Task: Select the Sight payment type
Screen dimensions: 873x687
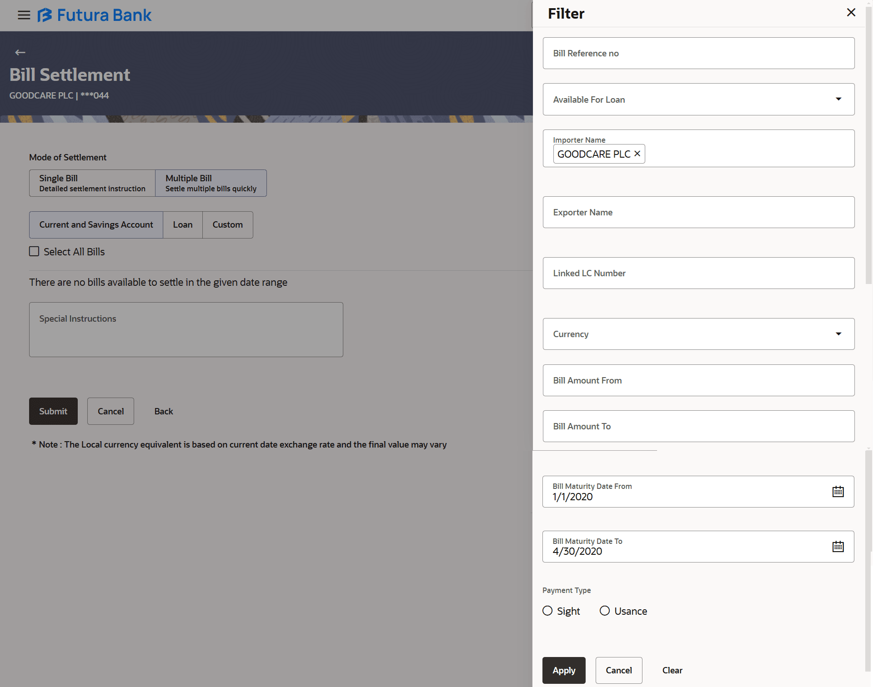Action: coord(547,611)
